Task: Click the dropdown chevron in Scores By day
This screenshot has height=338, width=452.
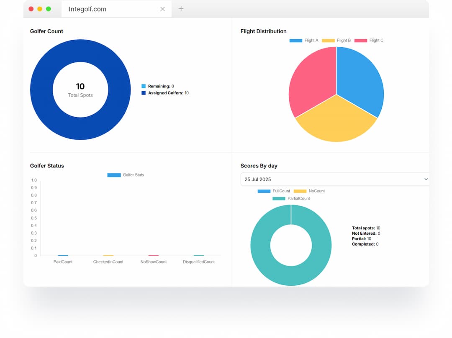Action: click(426, 179)
